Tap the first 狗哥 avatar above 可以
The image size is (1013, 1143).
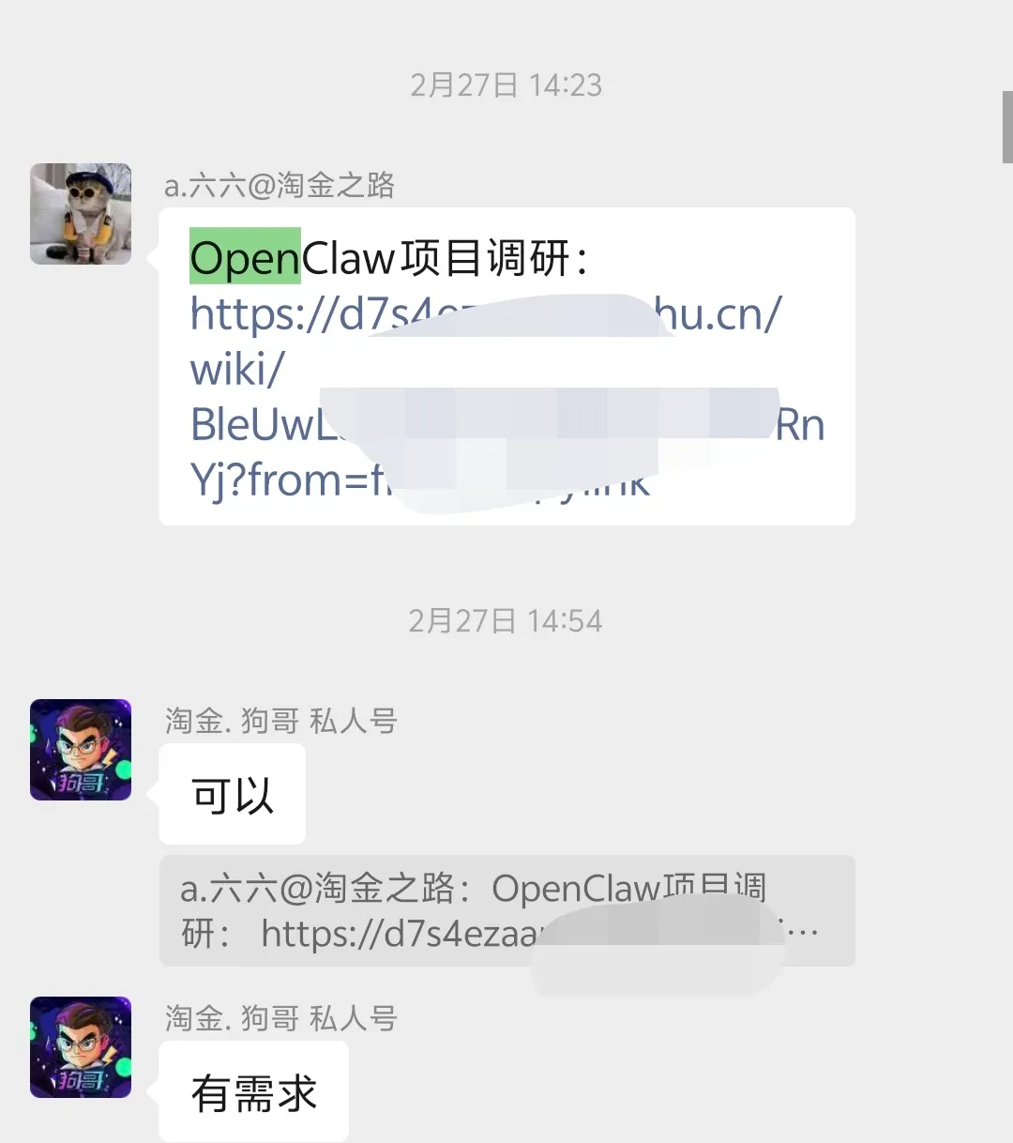[x=81, y=750]
